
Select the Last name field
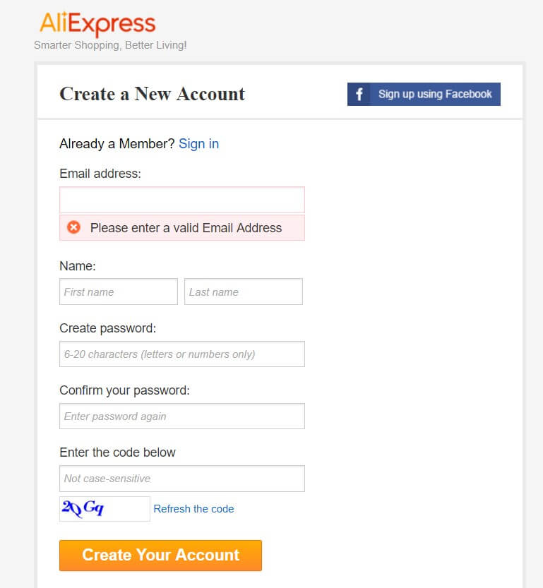click(244, 292)
